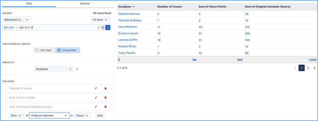Edit Sum of Original estimate column
The width and height of the screenshot is (318, 121).
tap(96, 107)
